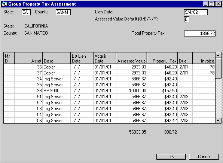Viewport: 223px width, 163px height.
Task: Select the Lst Lien Date column header
Action: [82, 58]
